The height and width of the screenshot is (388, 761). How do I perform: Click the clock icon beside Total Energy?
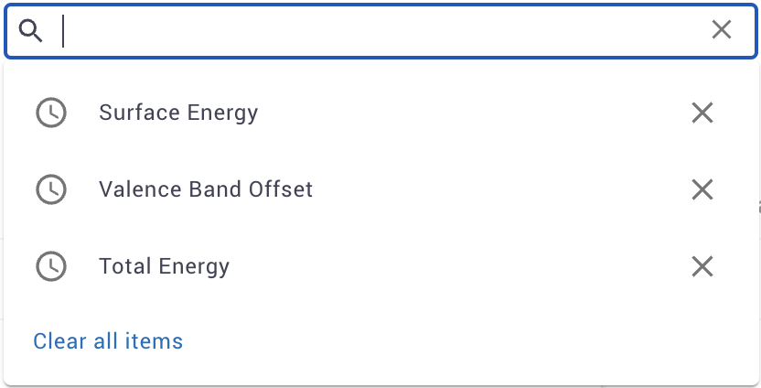pyautogui.click(x=51, y=266)
